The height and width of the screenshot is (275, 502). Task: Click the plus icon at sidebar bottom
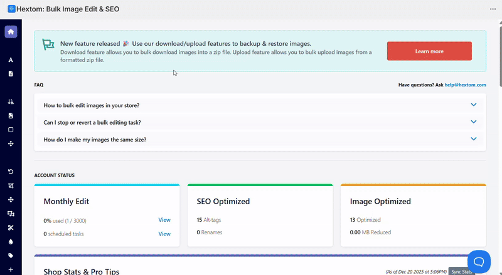(11, 269)
